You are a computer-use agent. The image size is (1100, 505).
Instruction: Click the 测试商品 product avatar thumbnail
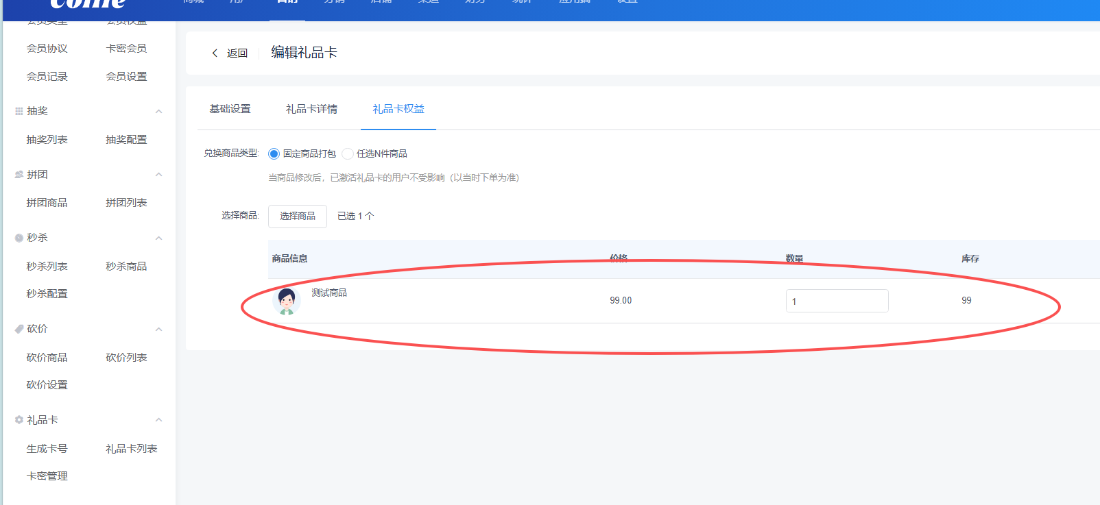tap(287, 301)
